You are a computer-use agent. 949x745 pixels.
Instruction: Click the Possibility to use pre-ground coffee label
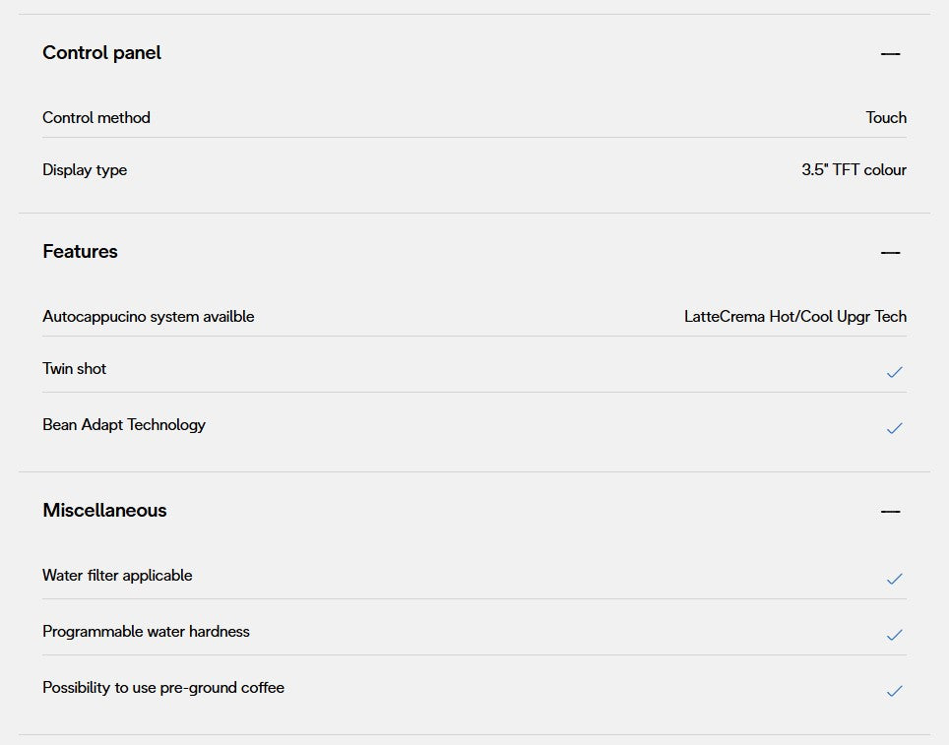(163, 688)
